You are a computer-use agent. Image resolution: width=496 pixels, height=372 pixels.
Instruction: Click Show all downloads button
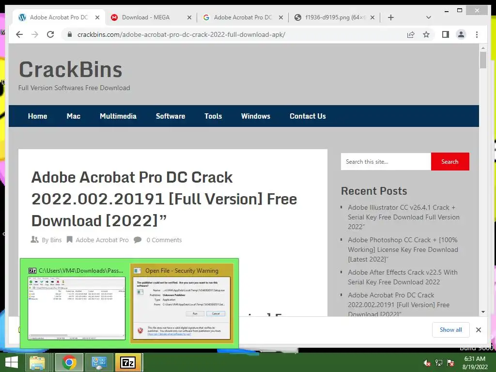click(x=451, y=329)
